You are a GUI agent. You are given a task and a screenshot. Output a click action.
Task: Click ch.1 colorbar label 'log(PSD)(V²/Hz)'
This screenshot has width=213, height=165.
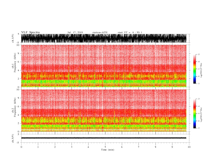click(x=201, y=70)
